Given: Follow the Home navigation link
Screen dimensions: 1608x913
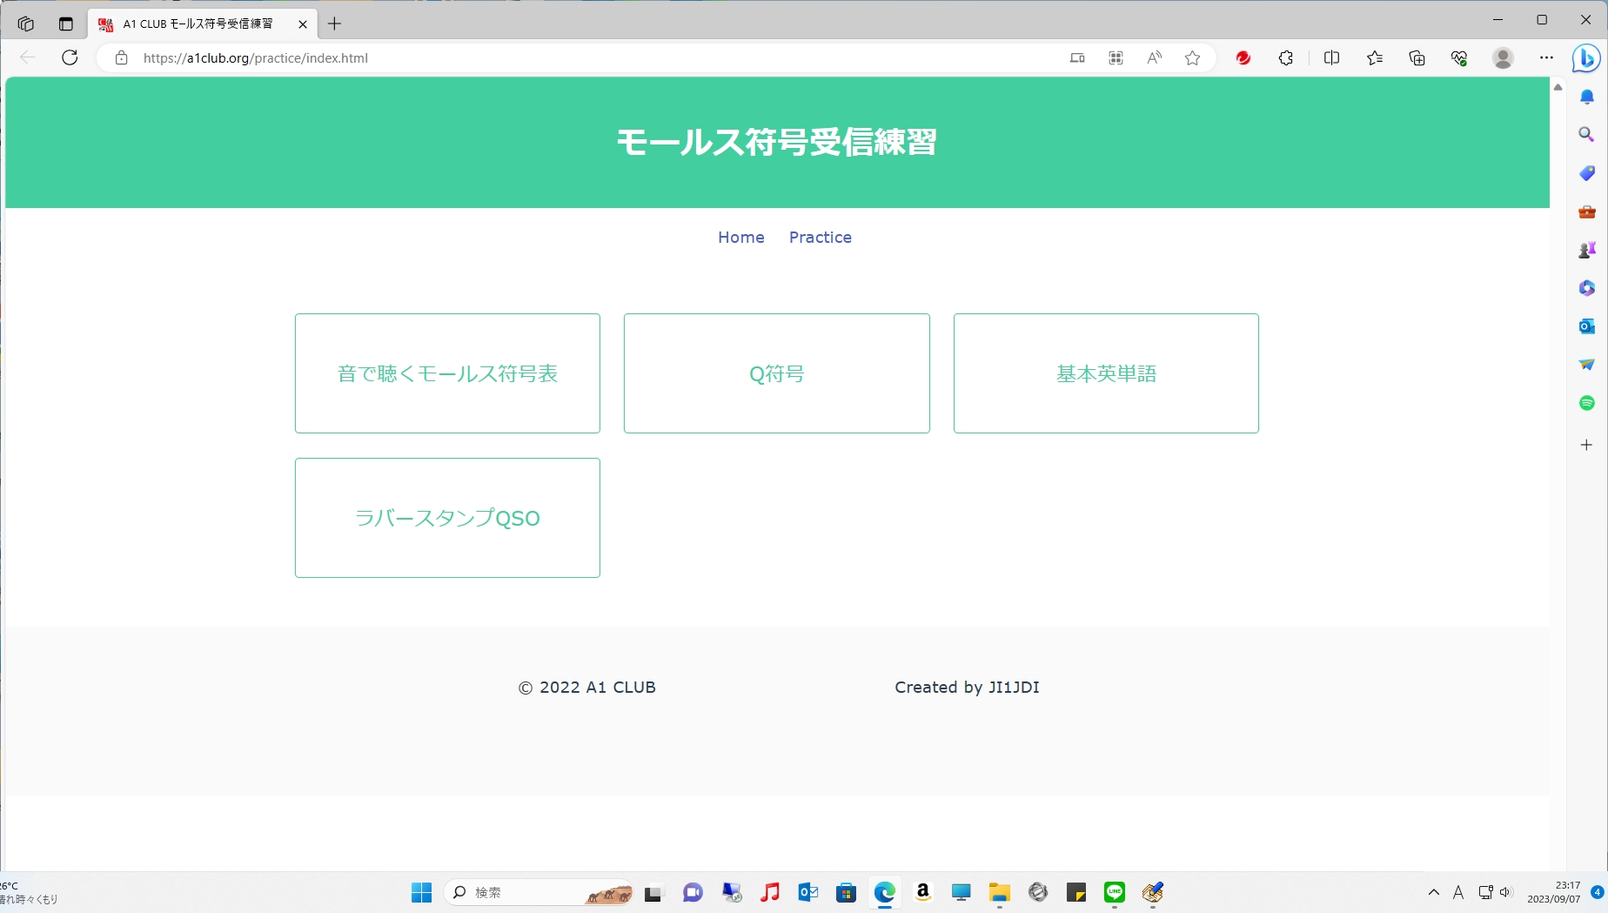Looking at the screenshot, I should 741,238.
